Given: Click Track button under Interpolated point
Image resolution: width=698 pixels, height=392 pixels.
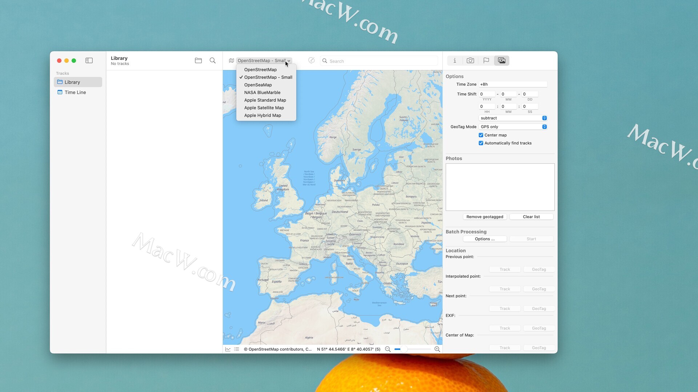Looking at the screenshot, I should click(x=505, y=289).
